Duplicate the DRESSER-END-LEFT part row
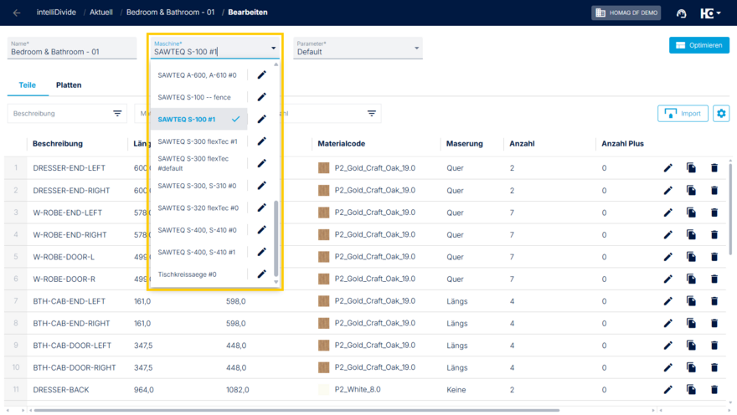The height and width of the screenshot is (415, 737). pos(691,168)
